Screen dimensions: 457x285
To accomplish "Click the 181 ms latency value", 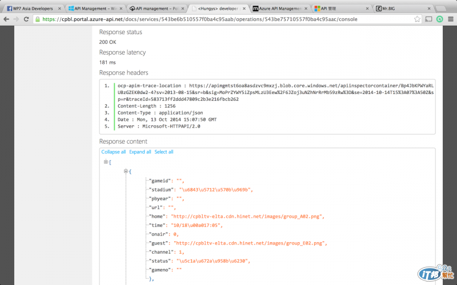I will pyautogui.click(x=107, y=63).
